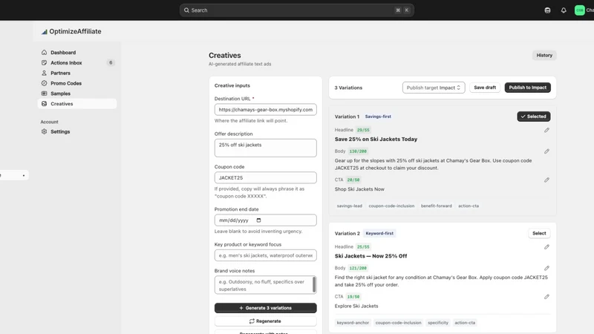Open the user avatar menu
The width and height of the screenshot is (594, 334).
tap(580, 10)
